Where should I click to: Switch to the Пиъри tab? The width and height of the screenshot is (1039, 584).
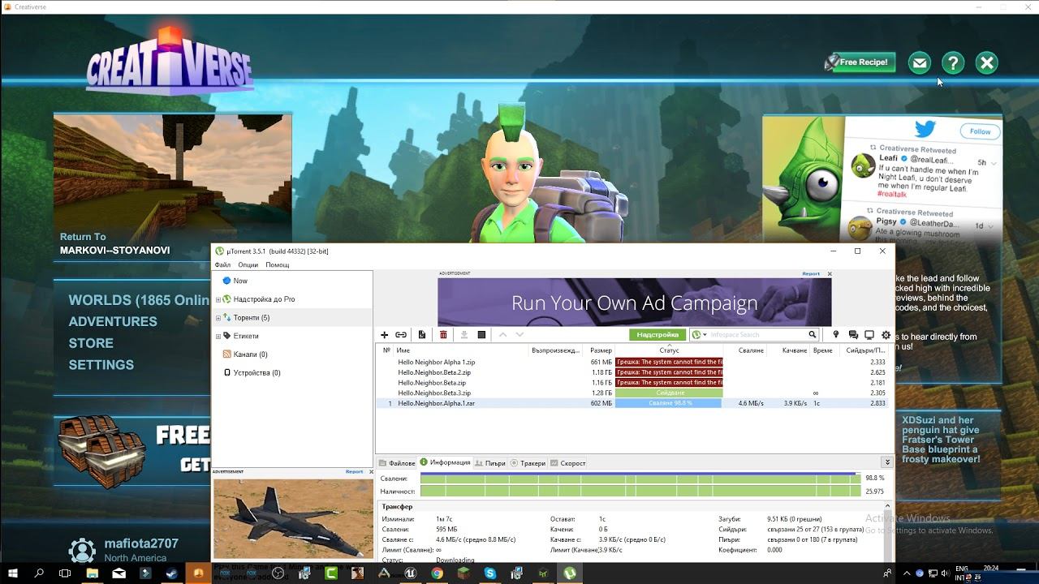point(490,463)
